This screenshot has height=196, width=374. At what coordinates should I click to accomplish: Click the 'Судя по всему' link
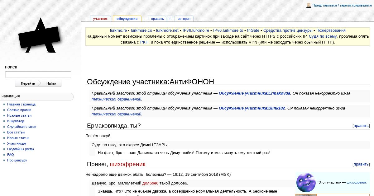[x=323, y=36]
